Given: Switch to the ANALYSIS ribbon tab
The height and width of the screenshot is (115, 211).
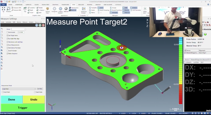Looking at the screenshot, I should coord(98,5).
